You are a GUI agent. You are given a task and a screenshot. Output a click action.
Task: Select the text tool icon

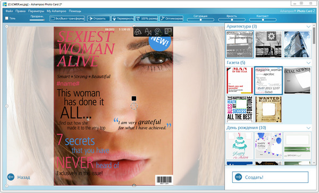[x=148, y=31]
